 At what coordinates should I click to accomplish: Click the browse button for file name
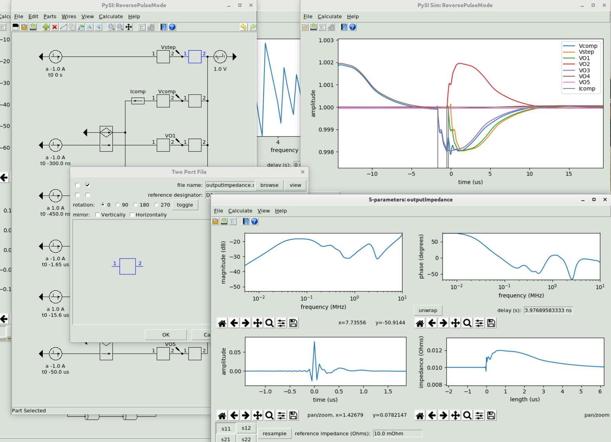click(269, 185)
